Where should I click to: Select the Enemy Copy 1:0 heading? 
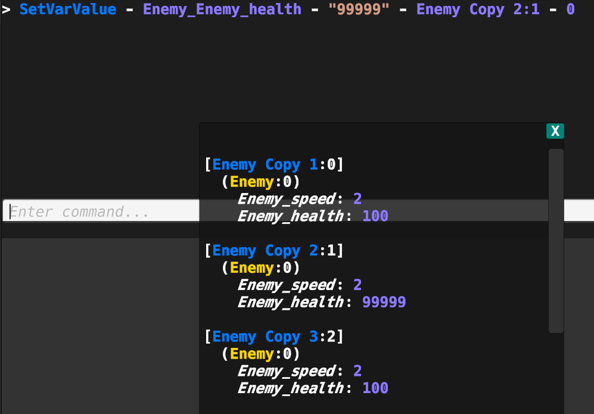pos(274,164)
